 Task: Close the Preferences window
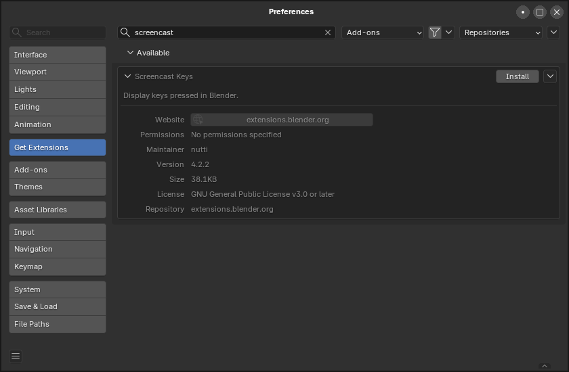click(x=557, y=12)
